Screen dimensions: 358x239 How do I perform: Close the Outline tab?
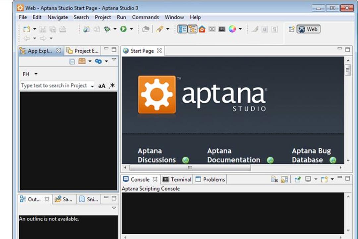(x=47, y=199)
